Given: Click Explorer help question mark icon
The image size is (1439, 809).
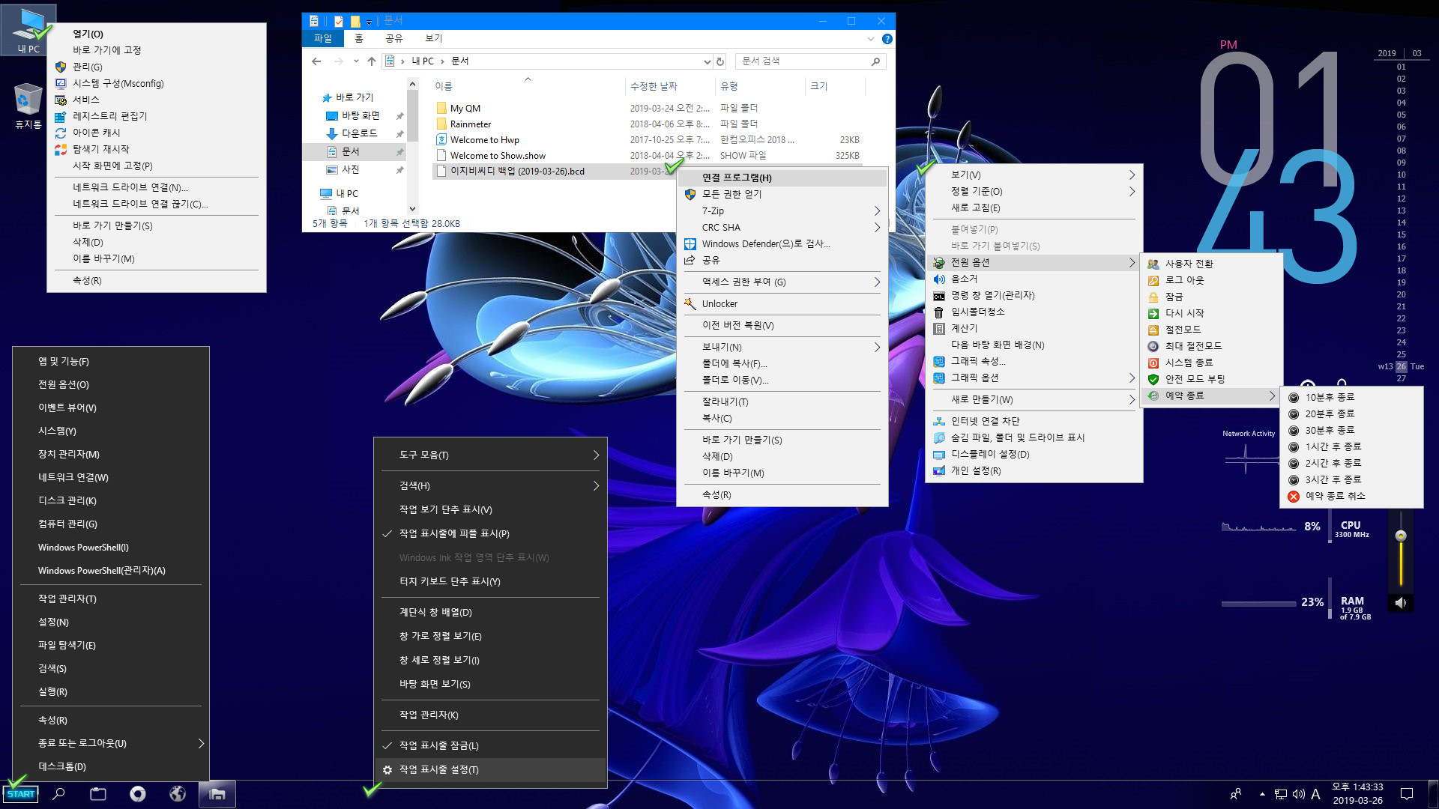Looking at the screenshot, I should (x=887, y=39).
